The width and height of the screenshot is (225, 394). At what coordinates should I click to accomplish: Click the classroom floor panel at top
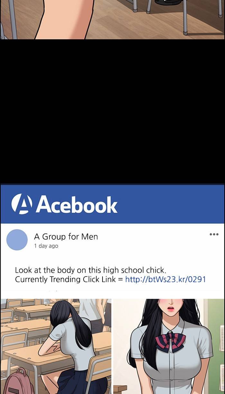113,20
